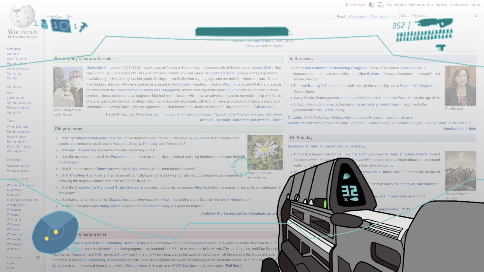Open the notices tray icon
484x272 pixels.
380,5
